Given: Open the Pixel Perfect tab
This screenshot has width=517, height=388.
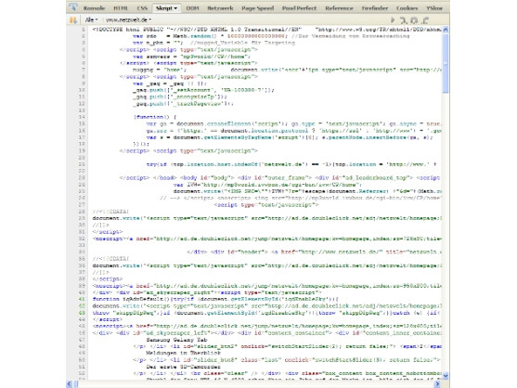Looking at the screenshot, I should 299,8.
